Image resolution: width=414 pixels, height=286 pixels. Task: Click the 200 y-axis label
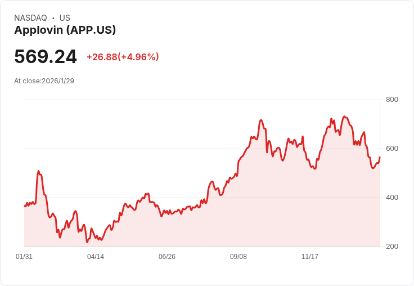tap(392, 247)
